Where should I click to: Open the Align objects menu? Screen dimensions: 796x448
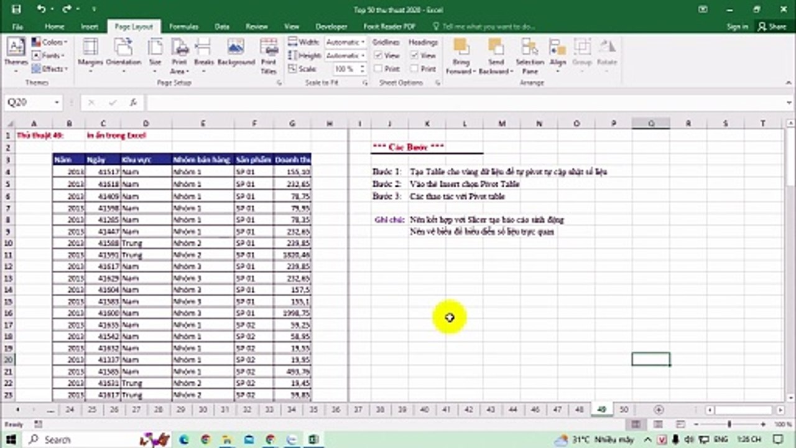(x=558, y=55)
